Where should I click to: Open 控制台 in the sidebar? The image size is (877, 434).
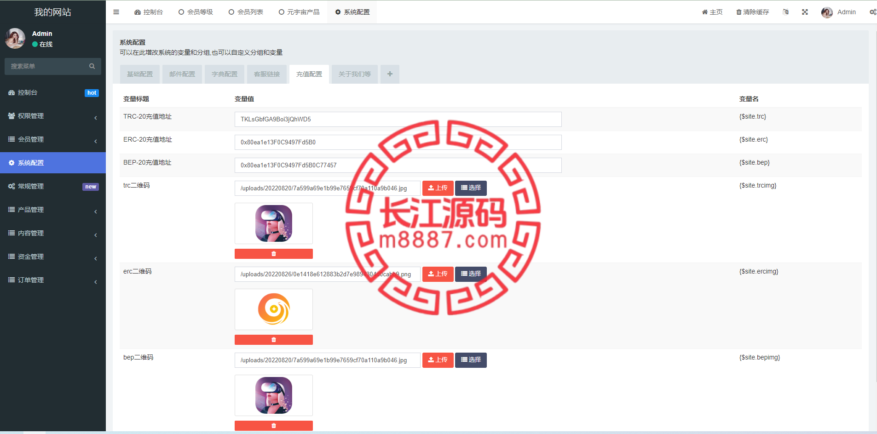[x=53, y=92]
